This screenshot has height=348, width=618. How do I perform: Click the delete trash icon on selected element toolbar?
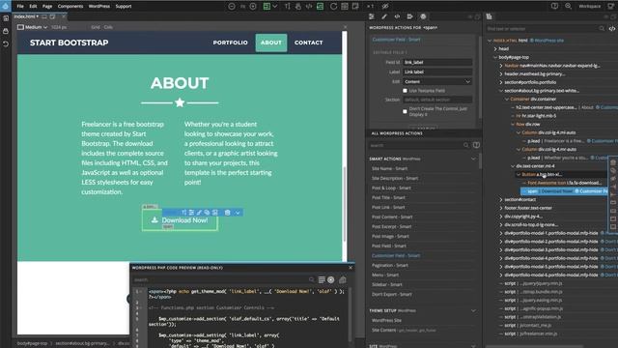[x=228, y=213]
